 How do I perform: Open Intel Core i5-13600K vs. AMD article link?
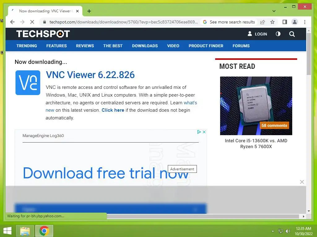click(x=256, y=143)
